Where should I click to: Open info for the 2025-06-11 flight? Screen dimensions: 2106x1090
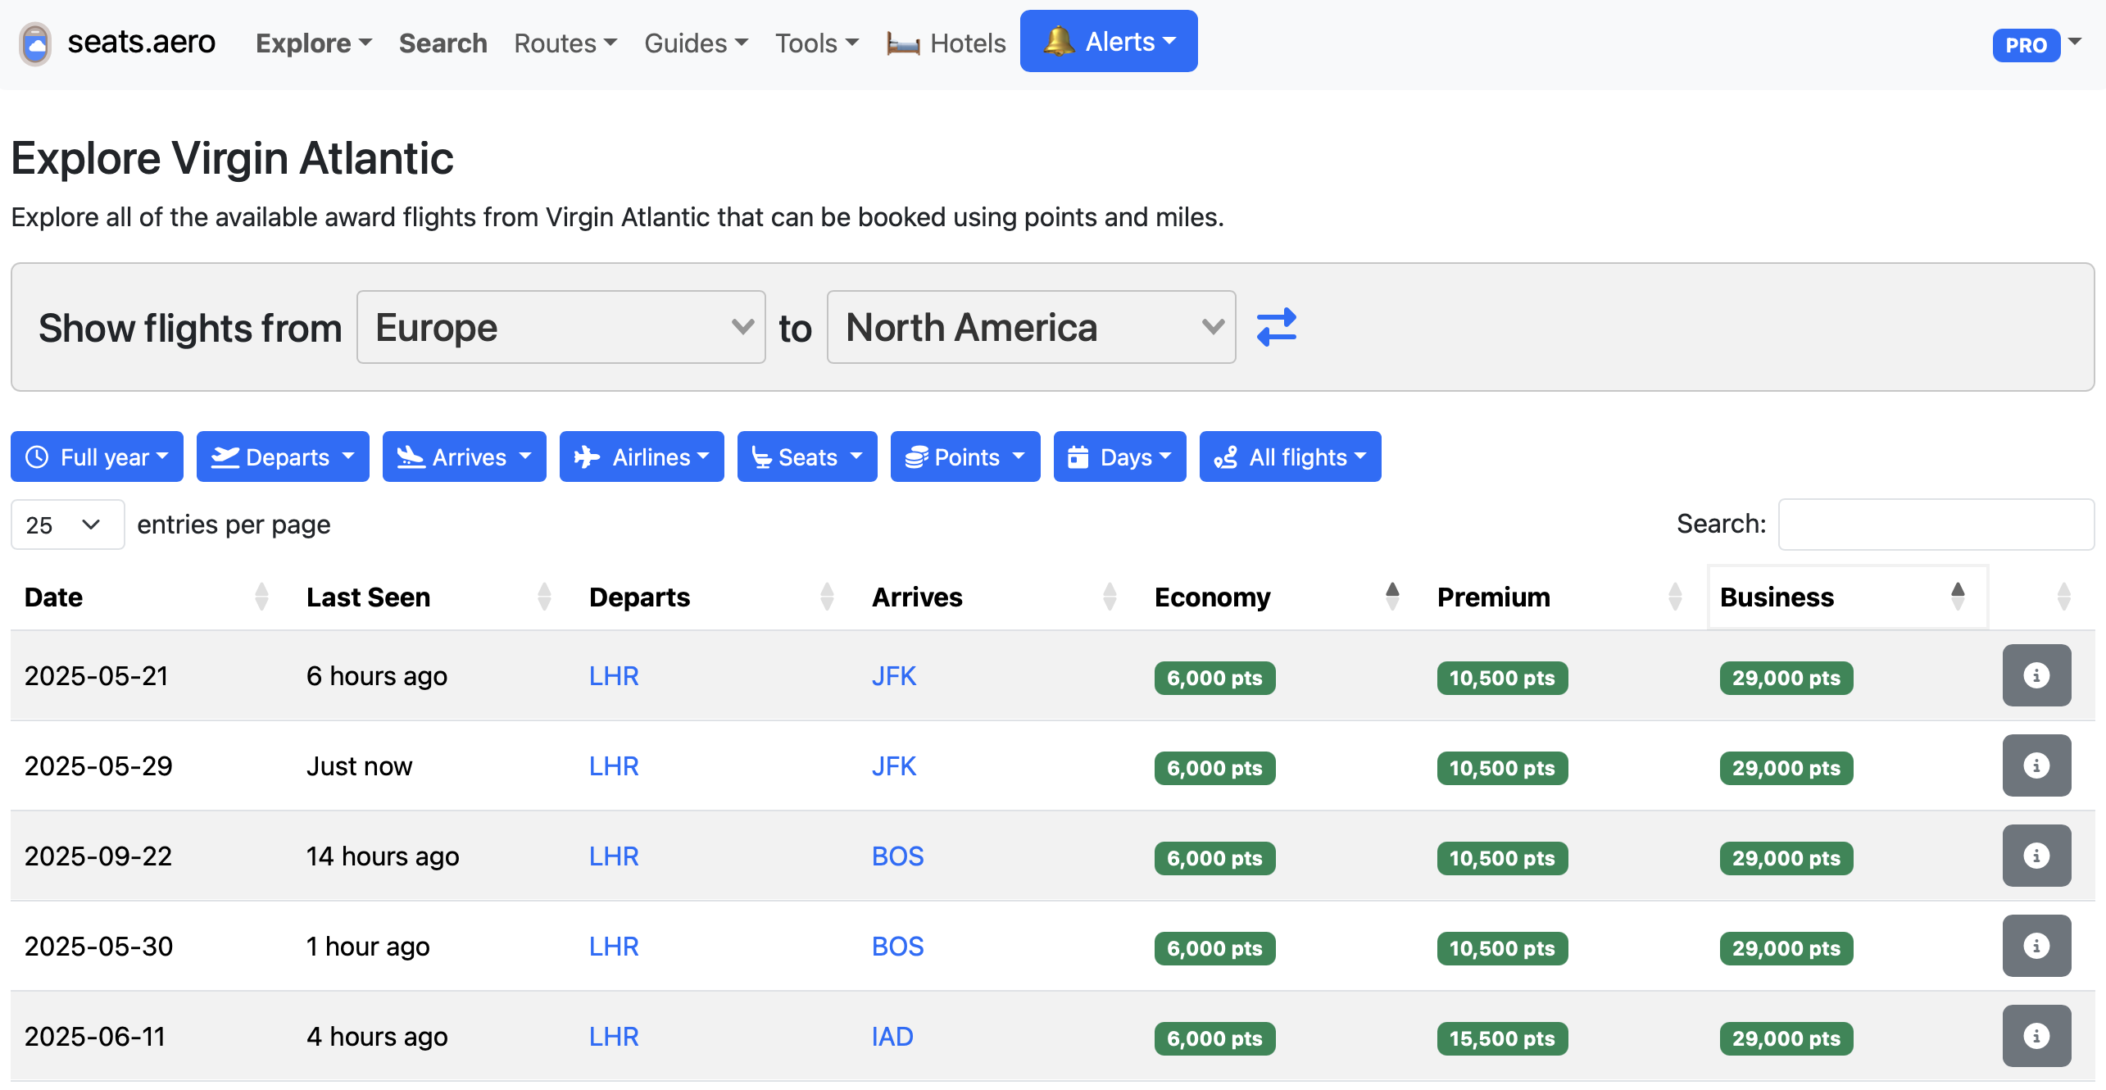point(2036,1036)
